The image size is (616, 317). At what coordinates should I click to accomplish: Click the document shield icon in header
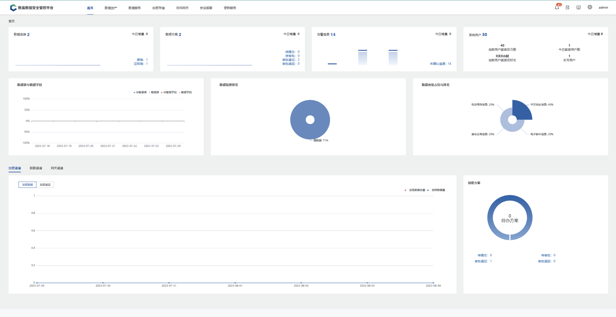[568, 8]
